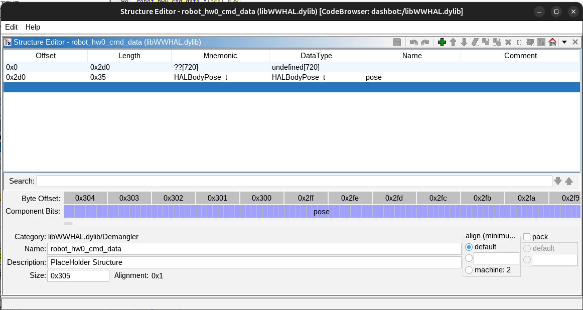Click the undo arrow in the editor toolbar

click(x=413, y=43)
